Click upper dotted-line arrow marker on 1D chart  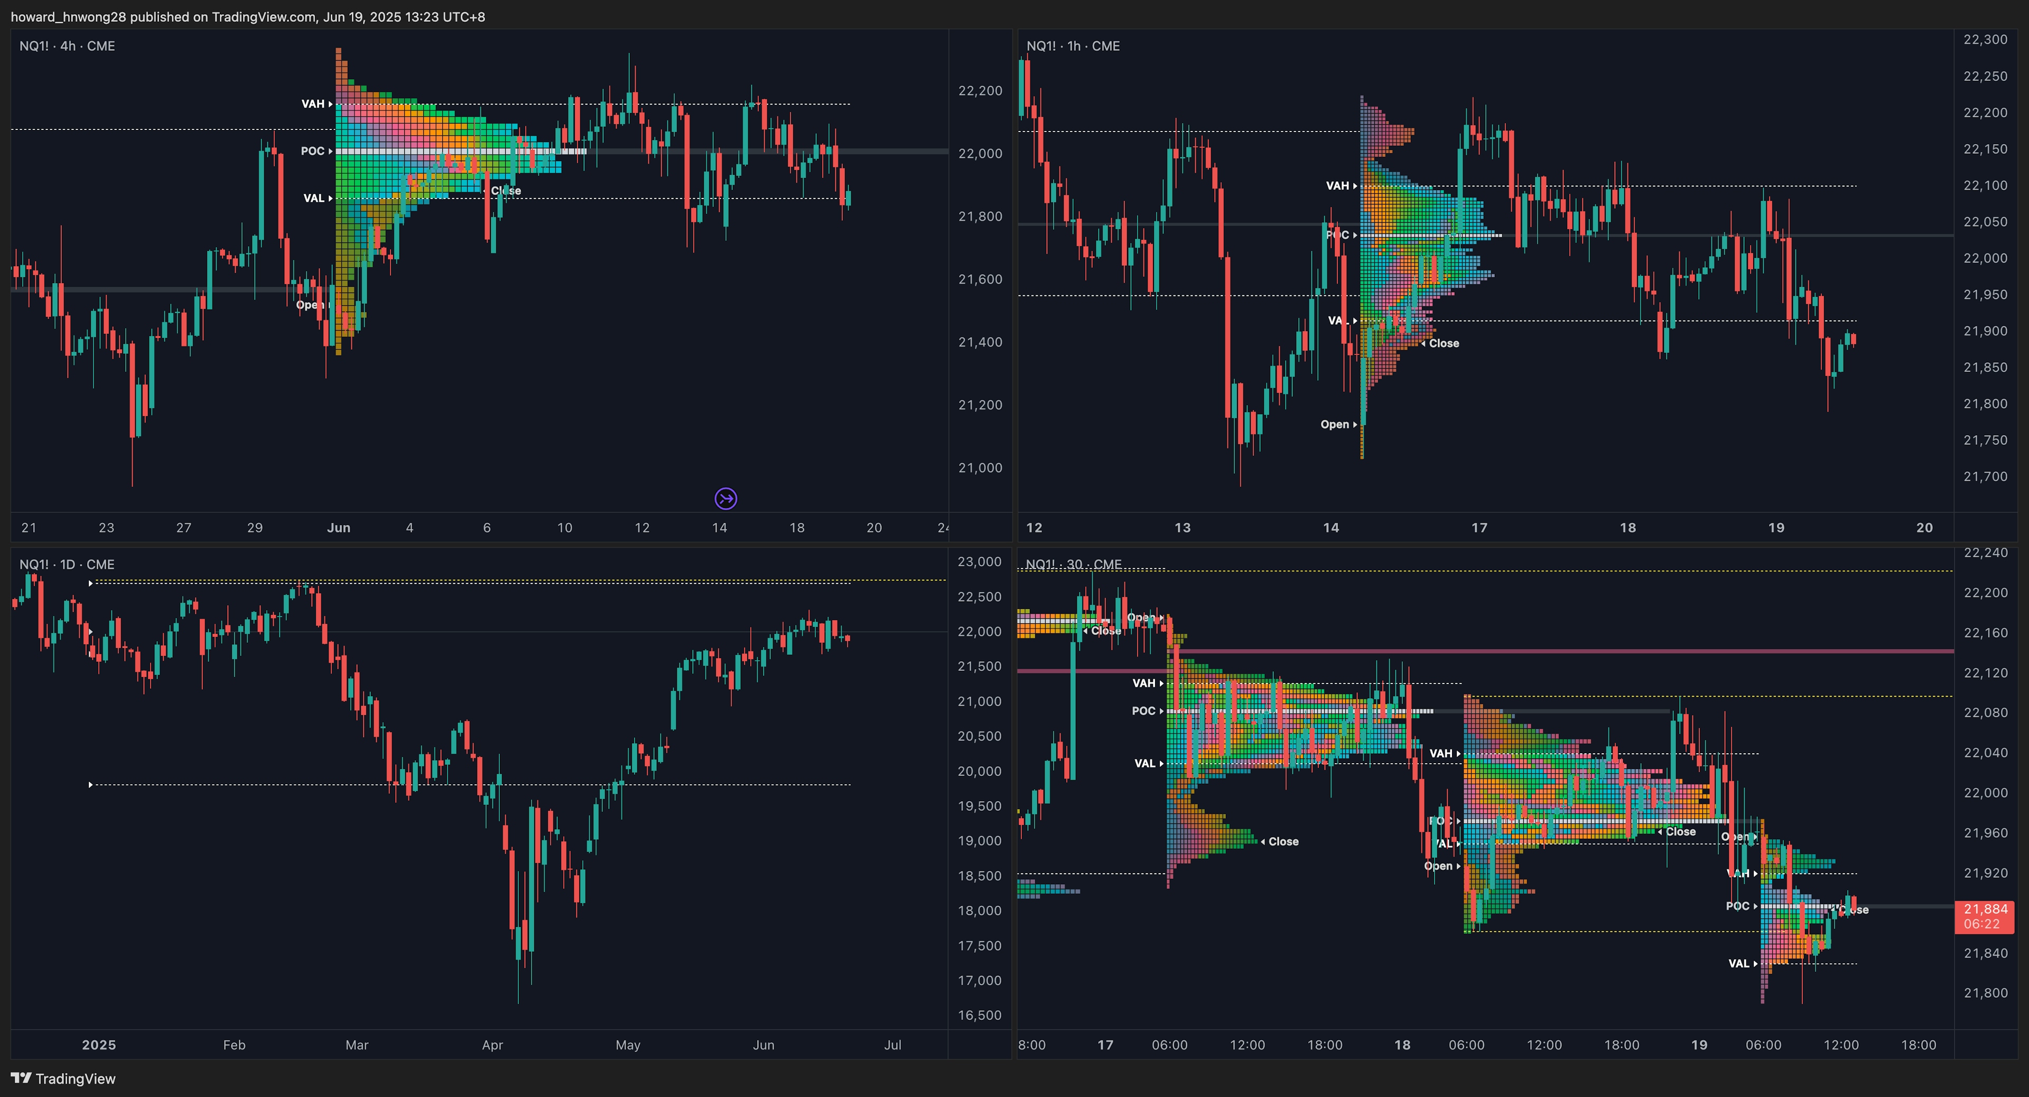click(x=90, y=583)
